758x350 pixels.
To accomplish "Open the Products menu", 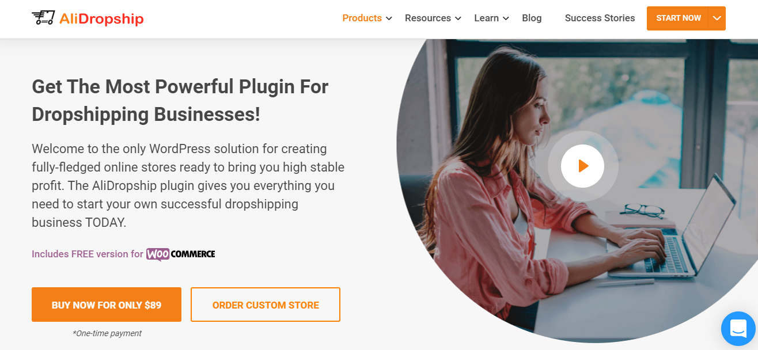I will (x=362, y=18).
